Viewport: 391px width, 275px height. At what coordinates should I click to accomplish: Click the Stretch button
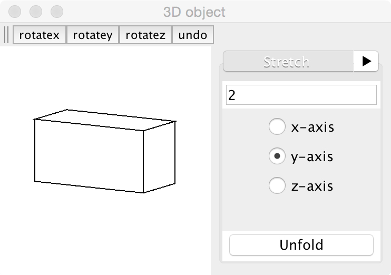pos(287,61)
